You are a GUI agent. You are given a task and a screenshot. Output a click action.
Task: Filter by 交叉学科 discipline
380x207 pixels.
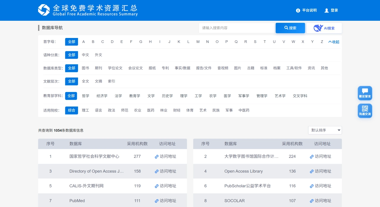300,96
